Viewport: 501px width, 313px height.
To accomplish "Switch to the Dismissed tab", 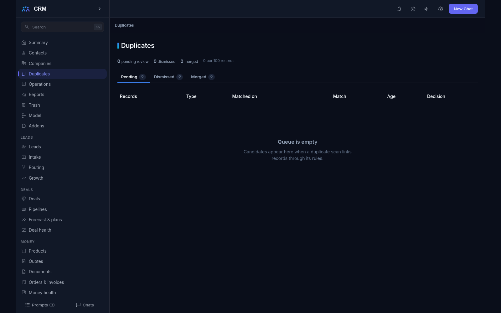I will (x=168, y=77).
